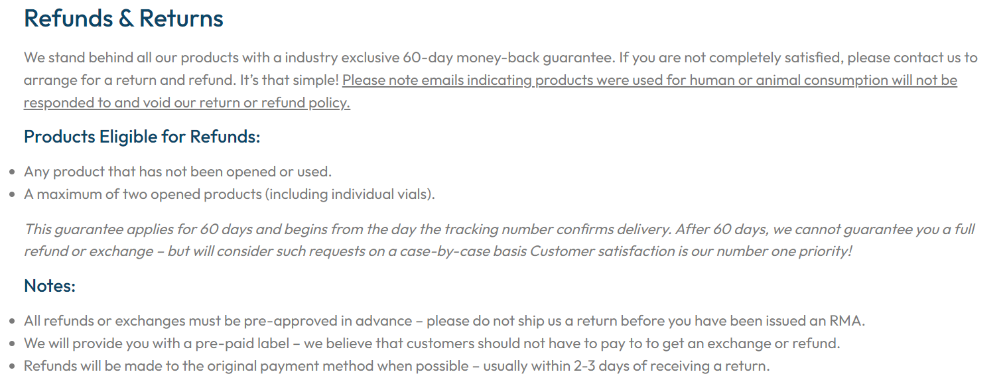Click the bullet dot before "Any product"
The width and height of the screenshot is (1003, 378).
pos(13,172)
